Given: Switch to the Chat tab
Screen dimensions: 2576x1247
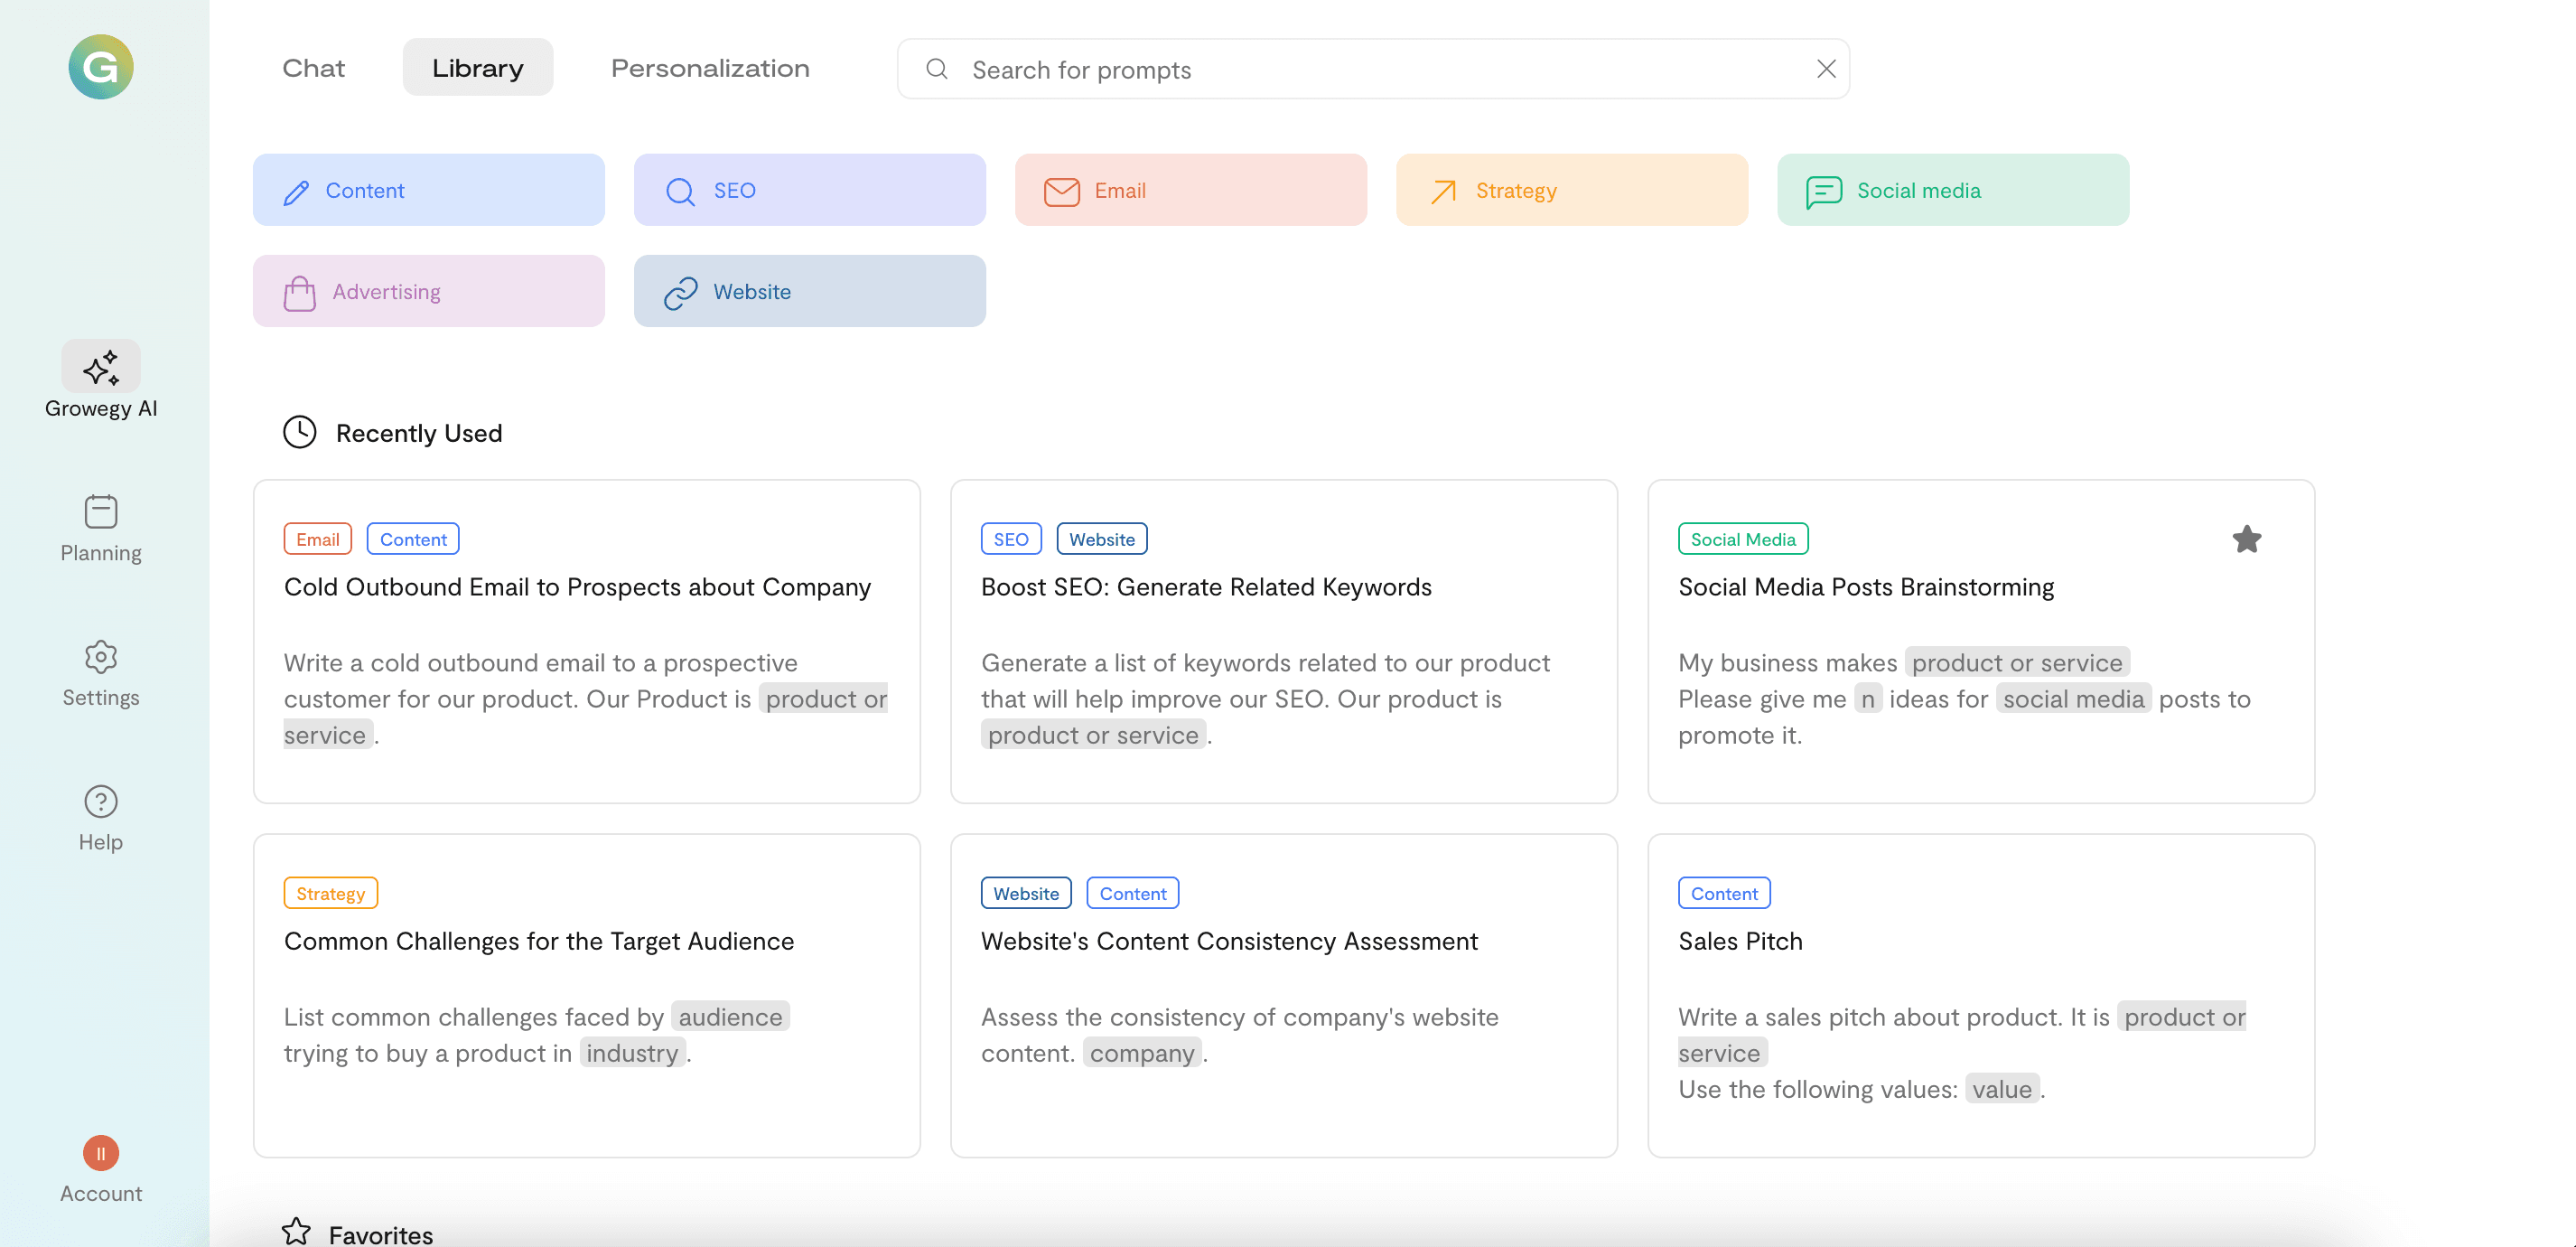Looking at the screenshot, I should pyautogui.click(x=313, y=68).
